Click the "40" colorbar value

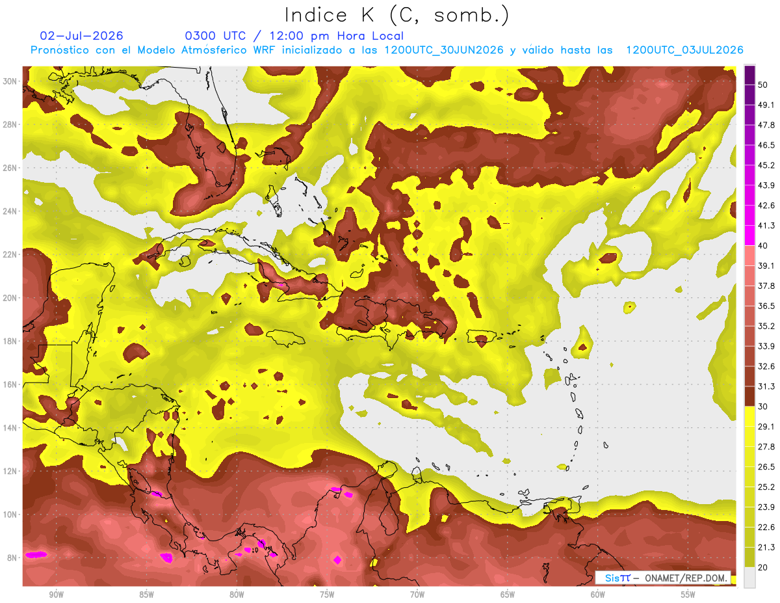762,246
